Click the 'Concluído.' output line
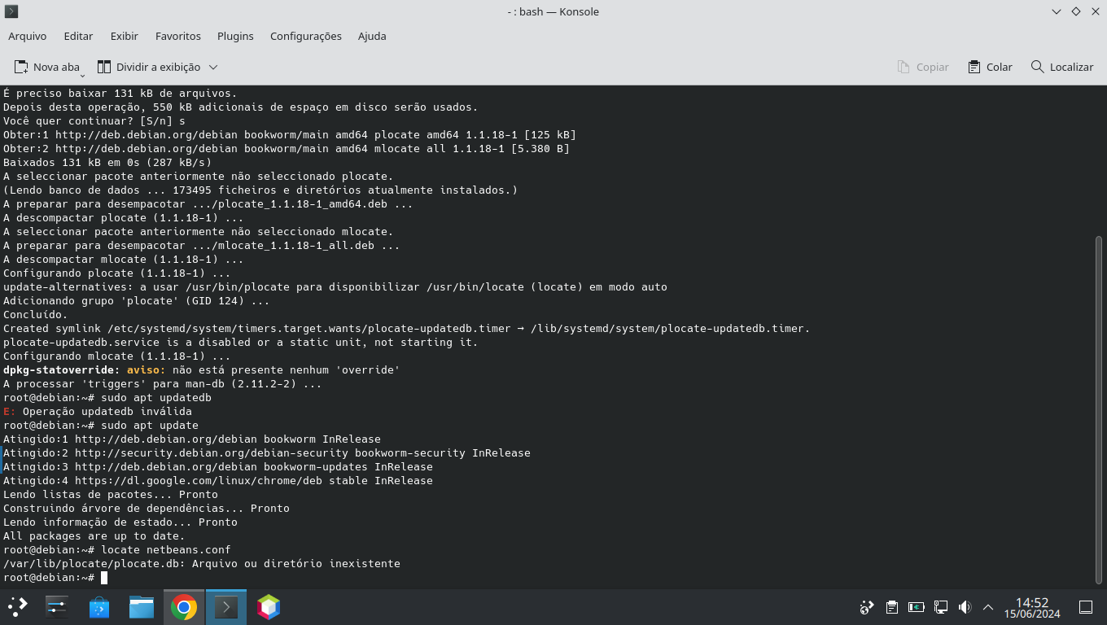 coord(36,314)
